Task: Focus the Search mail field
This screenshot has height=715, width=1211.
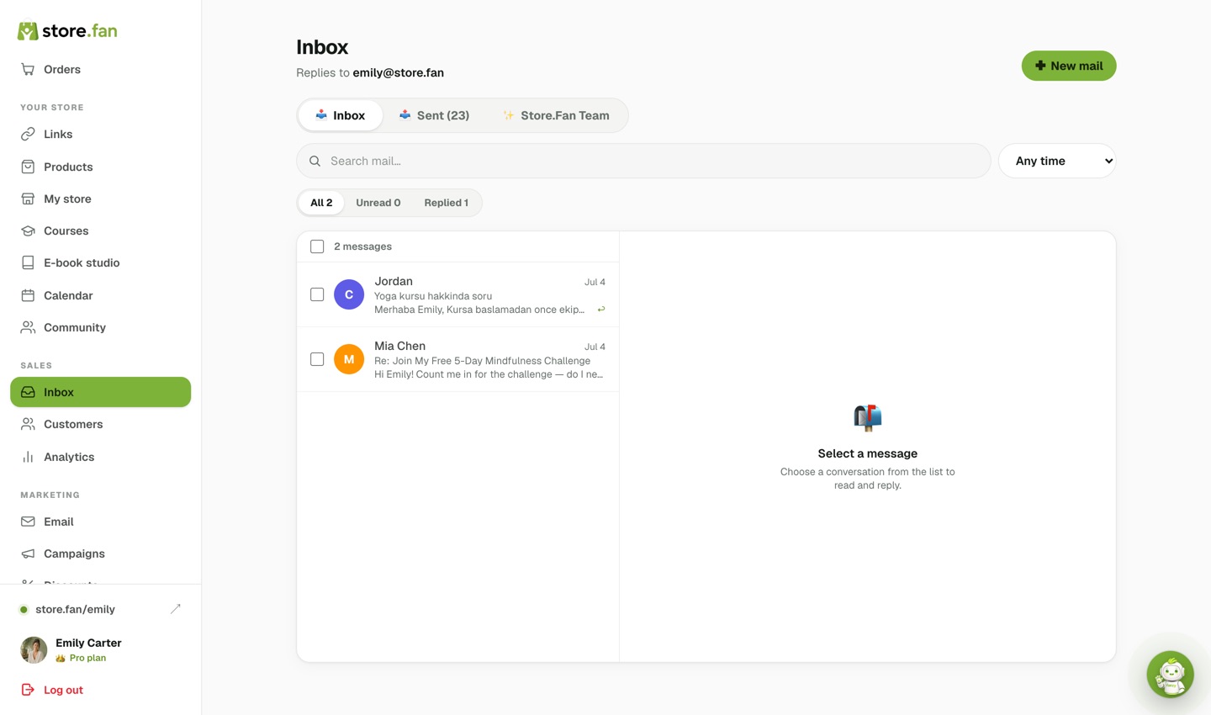Action: [x=643, y=161]
